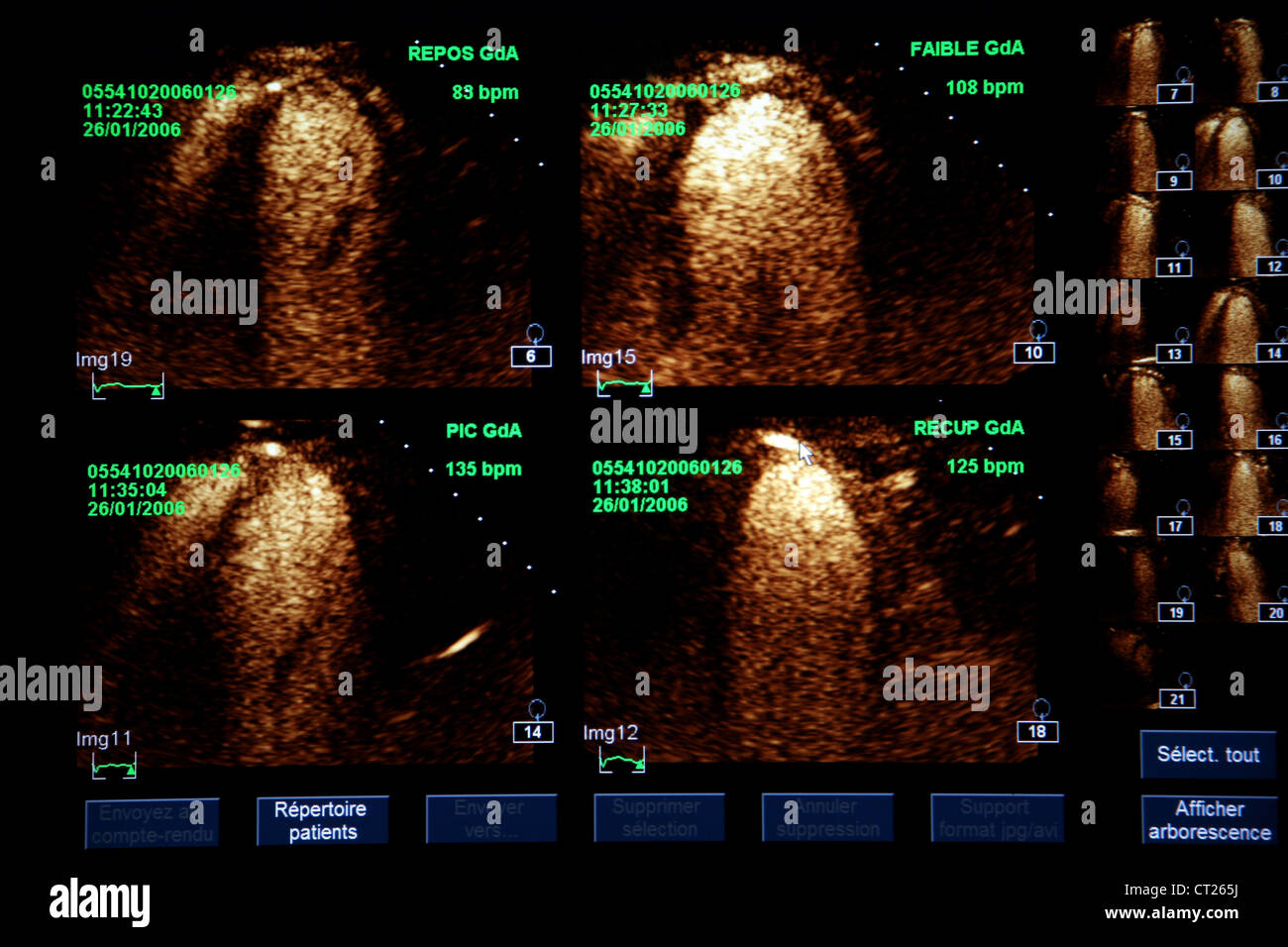This screenshot has width=1288, height=947.
Task: Click the FAIBLE GdA stage label
Action: point(967,49)
